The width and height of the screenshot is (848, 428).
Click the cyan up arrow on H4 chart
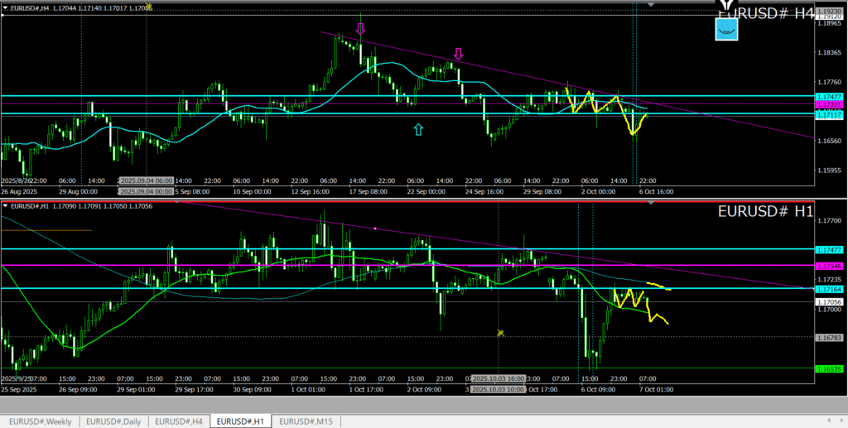tap(418, 129)
